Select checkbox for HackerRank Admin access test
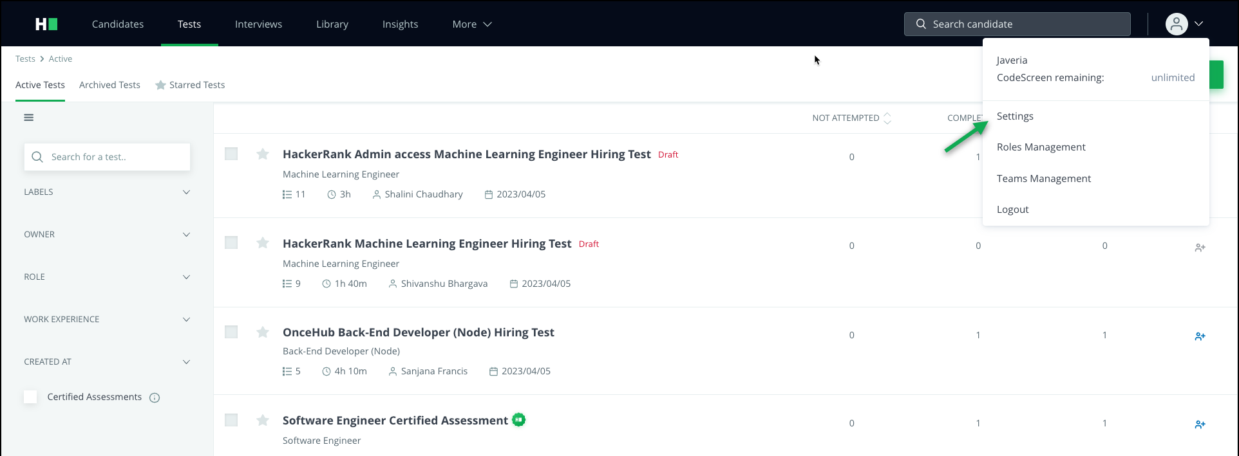 pyautogui.click(x=231, y=154)
